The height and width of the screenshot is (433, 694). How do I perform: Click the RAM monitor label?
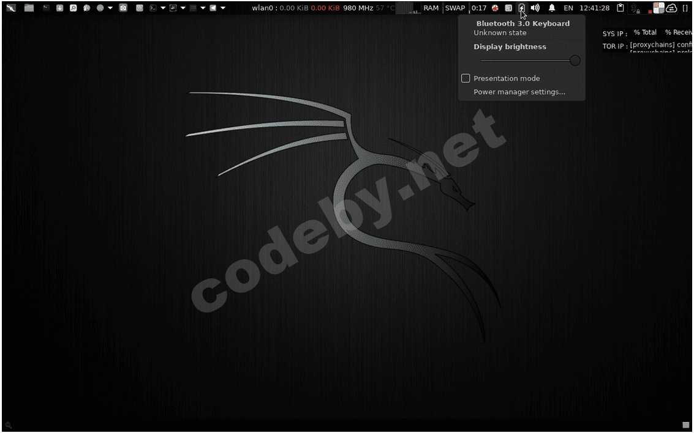point(431,8)
